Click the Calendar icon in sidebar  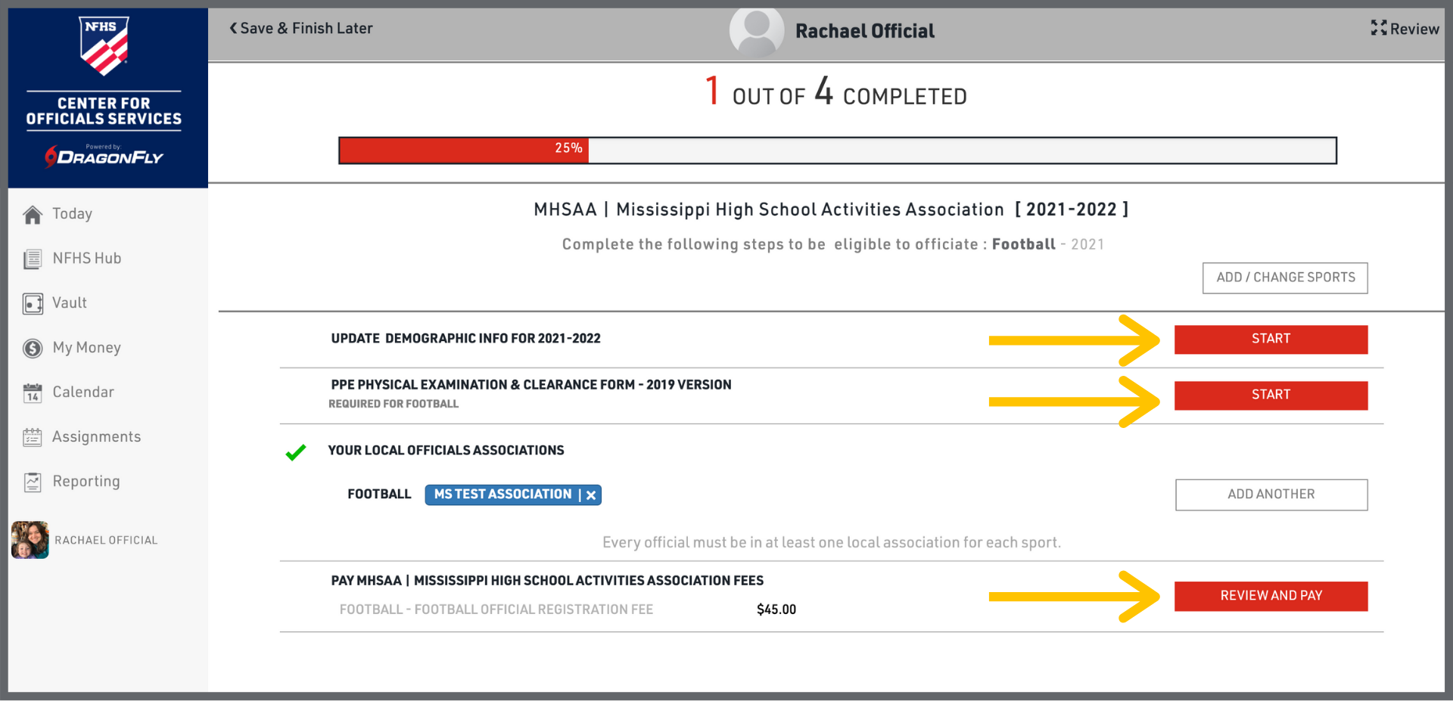pos(33,393)
